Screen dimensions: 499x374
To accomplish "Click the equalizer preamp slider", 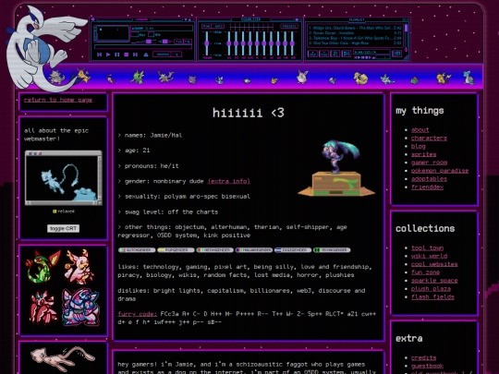I will pyautogui.click(x=207, y=43).
